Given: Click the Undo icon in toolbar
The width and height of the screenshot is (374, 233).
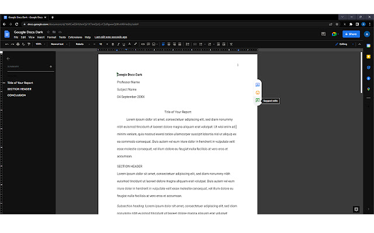Looking at the screenshot, I should 7,44.
